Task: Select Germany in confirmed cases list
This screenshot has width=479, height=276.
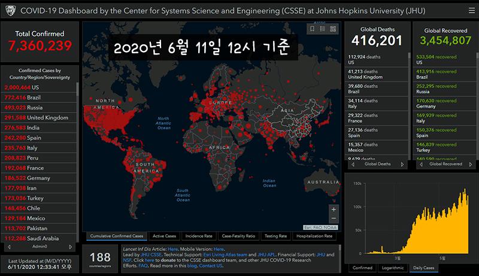Action: [39, 178]
